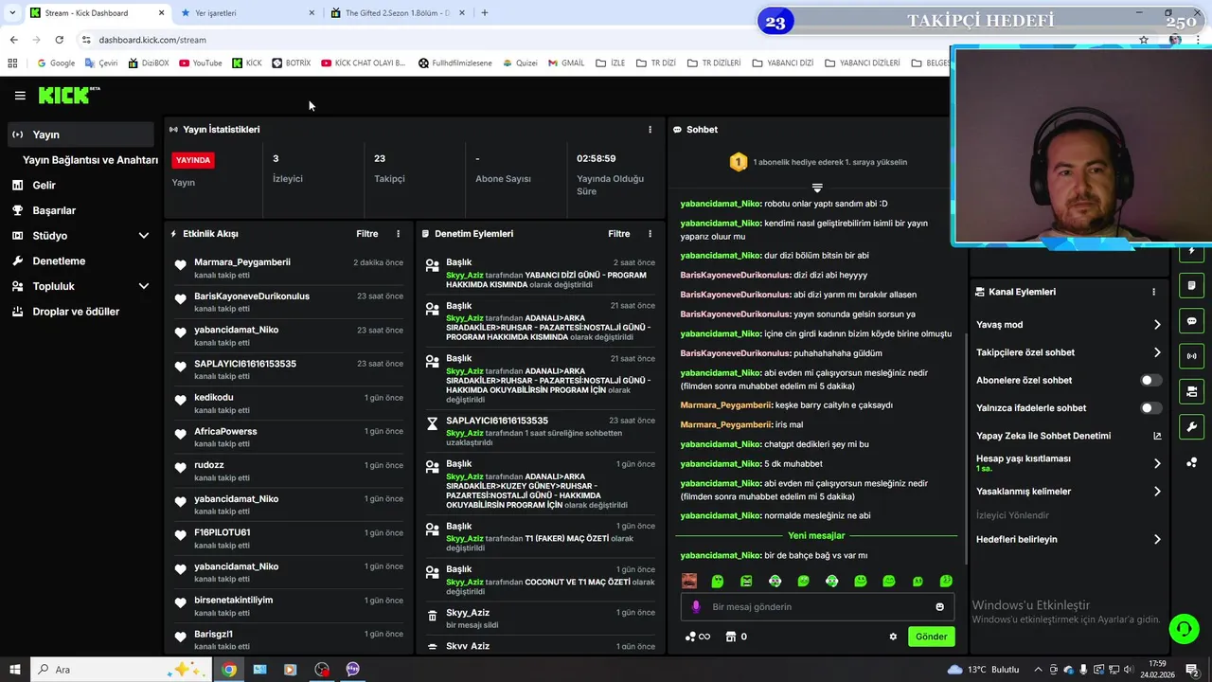Open a new browser tab
The height and width of the screenshot is (682, 1212).
[485, 13]
